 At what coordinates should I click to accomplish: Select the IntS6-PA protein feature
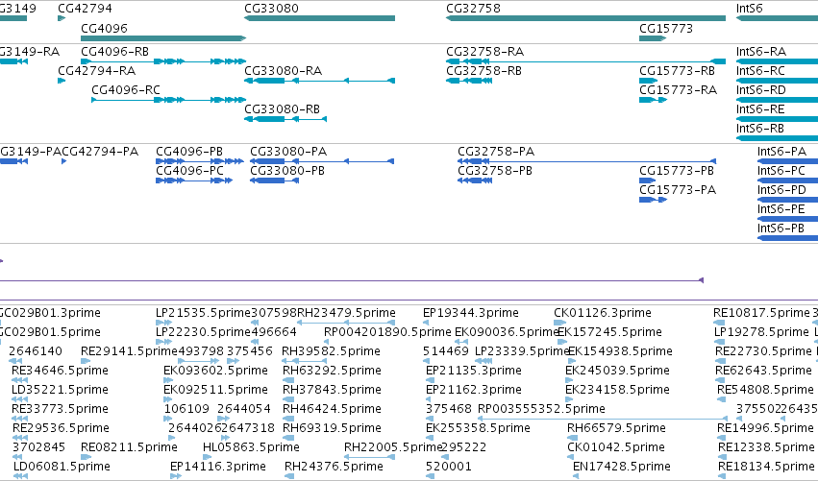click(788, 161)
